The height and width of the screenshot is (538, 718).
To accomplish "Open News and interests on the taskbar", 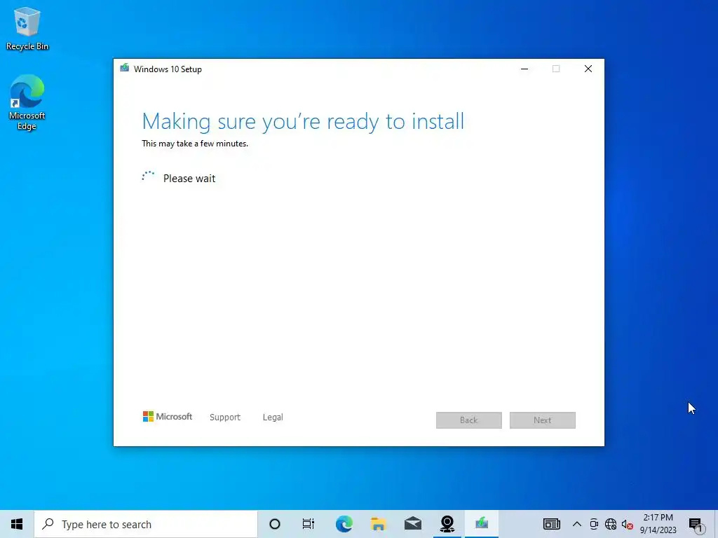I will pyautogui.click(x=551, y=524).
